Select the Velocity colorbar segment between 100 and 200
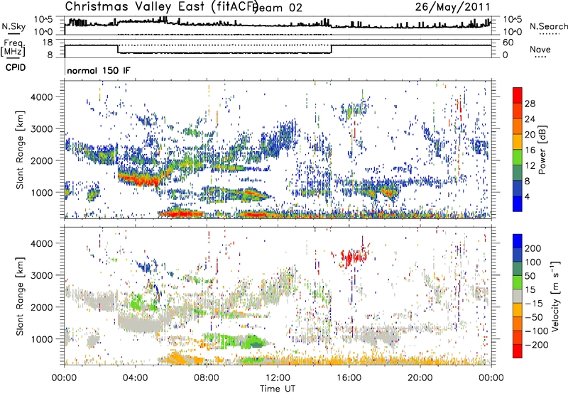568x393 pixels. 518,255
